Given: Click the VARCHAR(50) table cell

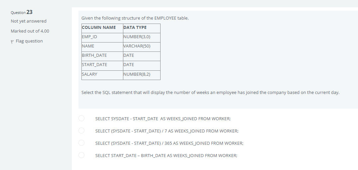Looking at the screenshot, I should (142, 47).
